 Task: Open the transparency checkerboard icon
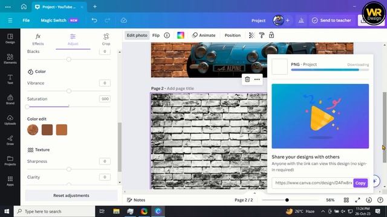[x=252, y=35]
